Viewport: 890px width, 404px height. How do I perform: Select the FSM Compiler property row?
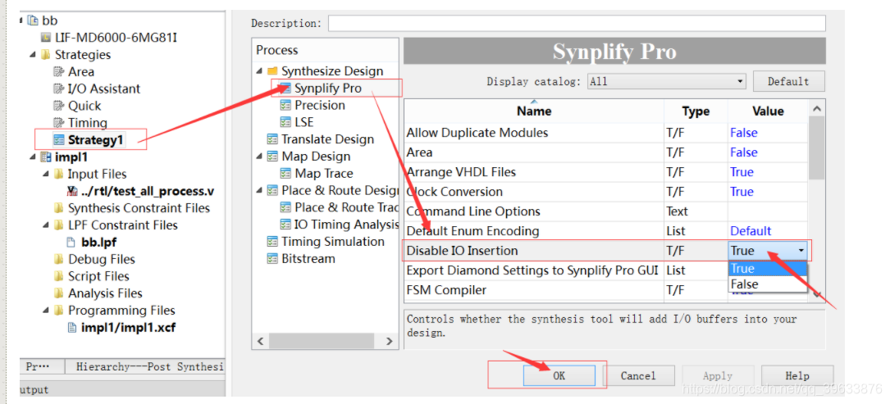coord(606,290)
